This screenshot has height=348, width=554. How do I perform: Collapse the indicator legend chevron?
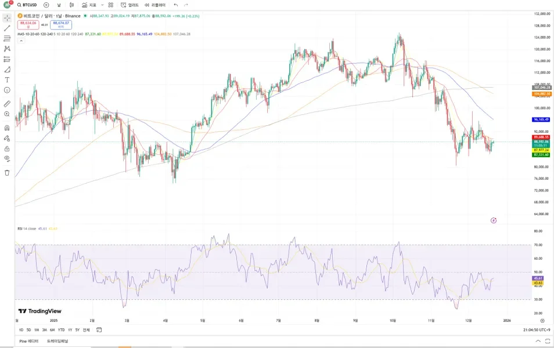coord(21,41)
